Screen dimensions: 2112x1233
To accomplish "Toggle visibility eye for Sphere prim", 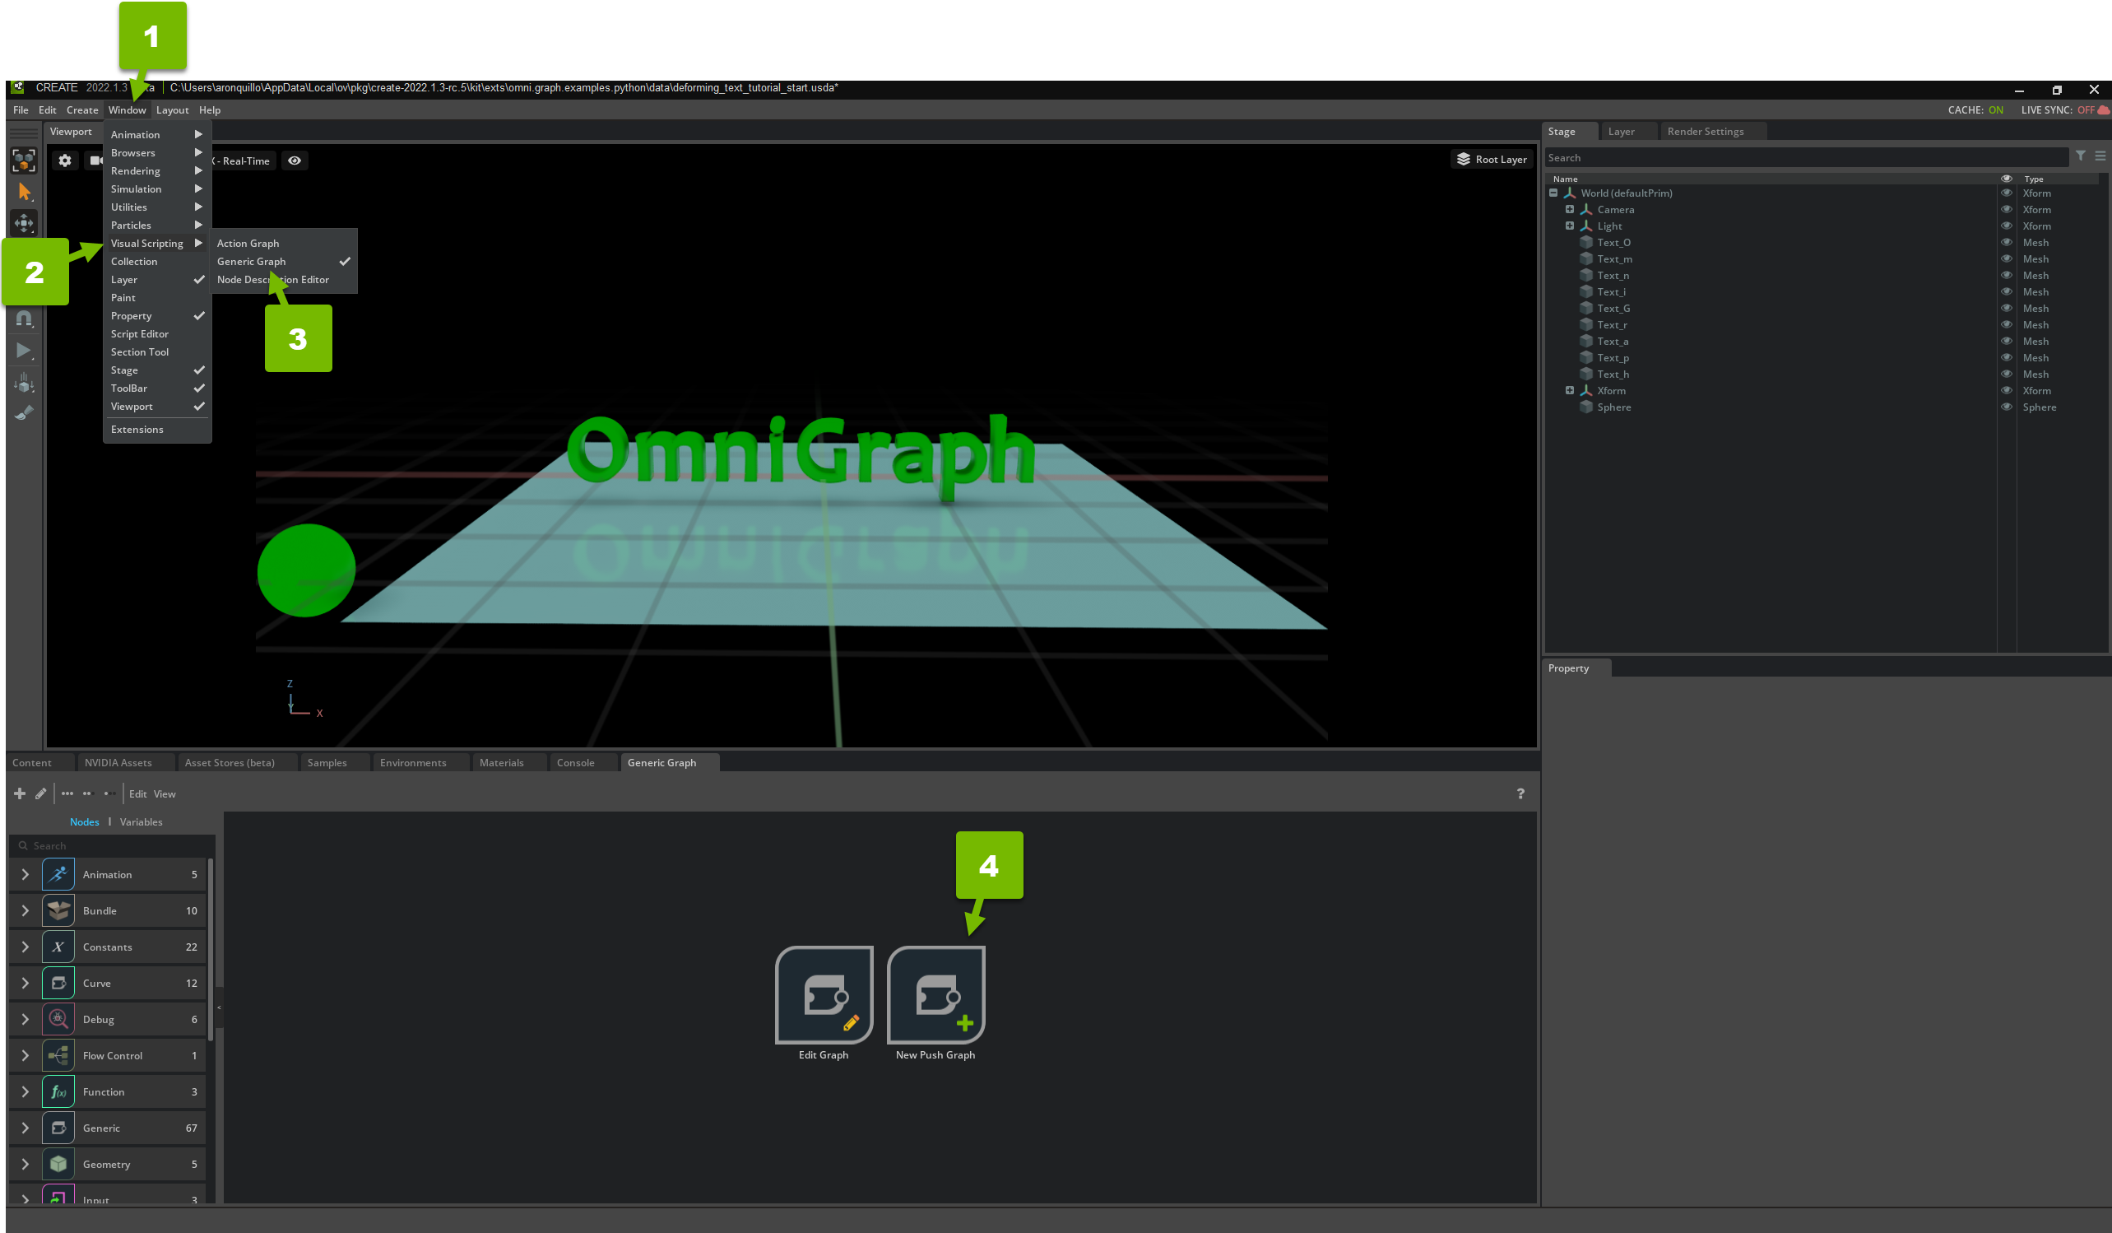I will pyautogui.click(x=2007, y=407).
